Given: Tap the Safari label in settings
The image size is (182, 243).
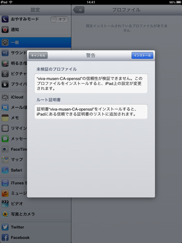Looking at the screenshot, I should click(17, 170).
